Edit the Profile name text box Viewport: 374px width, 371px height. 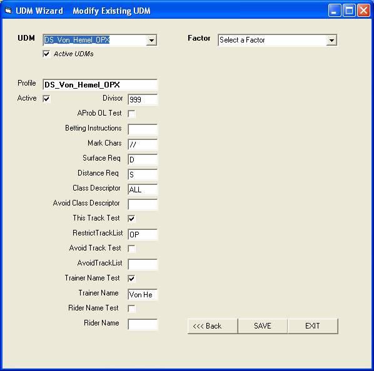100,85
